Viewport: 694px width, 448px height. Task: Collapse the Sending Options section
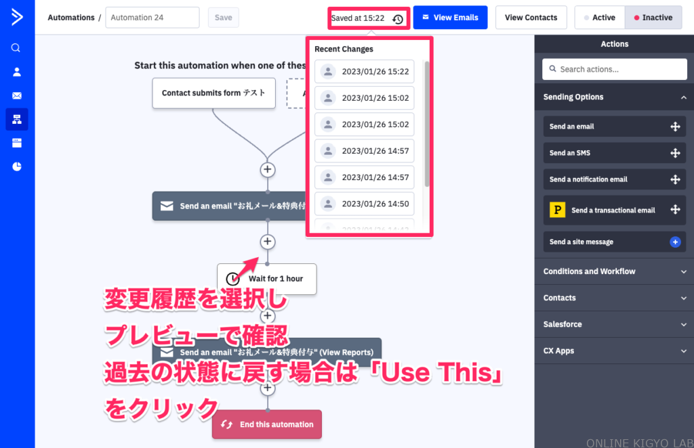(x=683, y=97)
